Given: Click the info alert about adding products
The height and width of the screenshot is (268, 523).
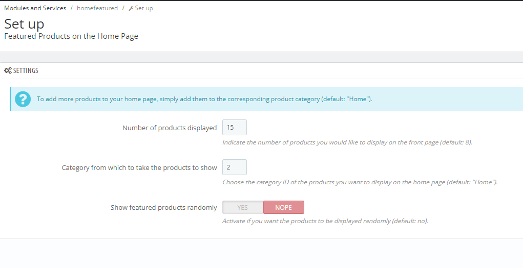Looking at the screenshot, I should pyautogui.click(x=204, y=99).
